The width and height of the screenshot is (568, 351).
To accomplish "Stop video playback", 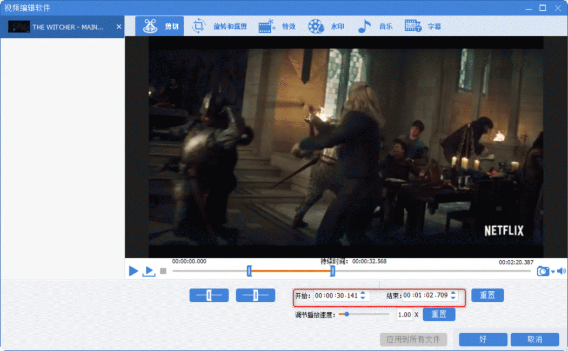I will pos(163,271).
